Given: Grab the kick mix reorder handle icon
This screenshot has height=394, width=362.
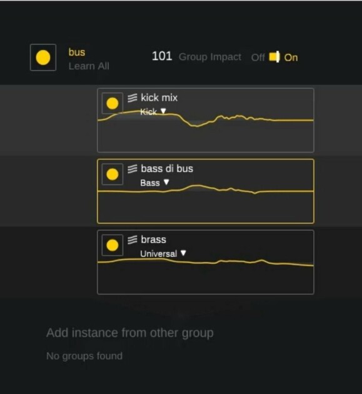Looking at the screenshot, I should tap(133, 98).
